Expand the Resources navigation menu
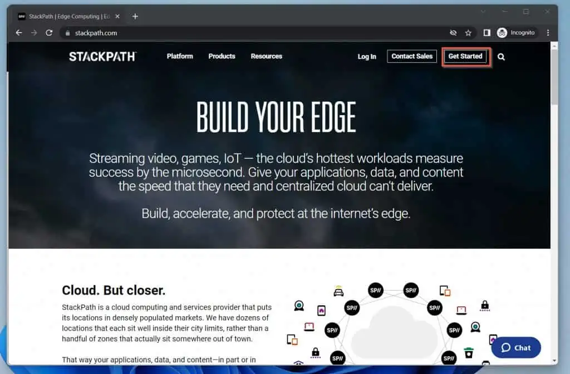This screenshot has width=570, height=374. [x=266, y=56]
